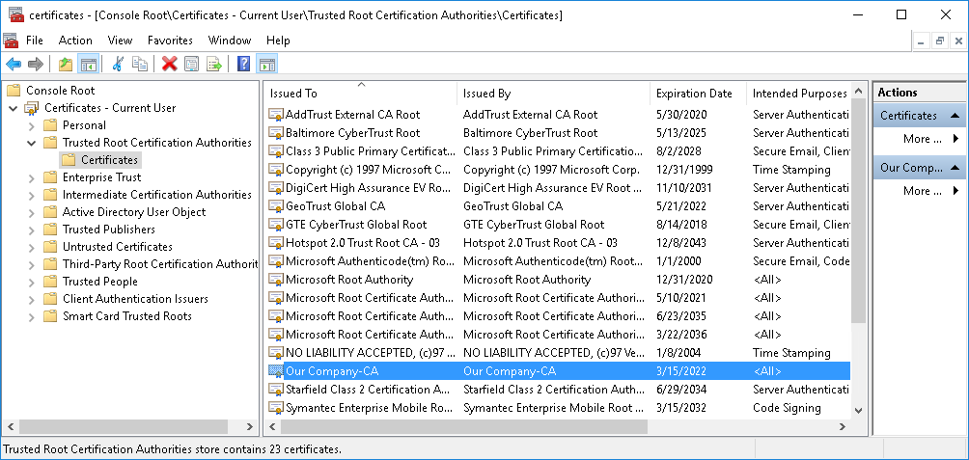The height and width of the screenshot is (460, 969).
Task: Click the Copy toolbar icon
Action: click(x=140, y=64)
